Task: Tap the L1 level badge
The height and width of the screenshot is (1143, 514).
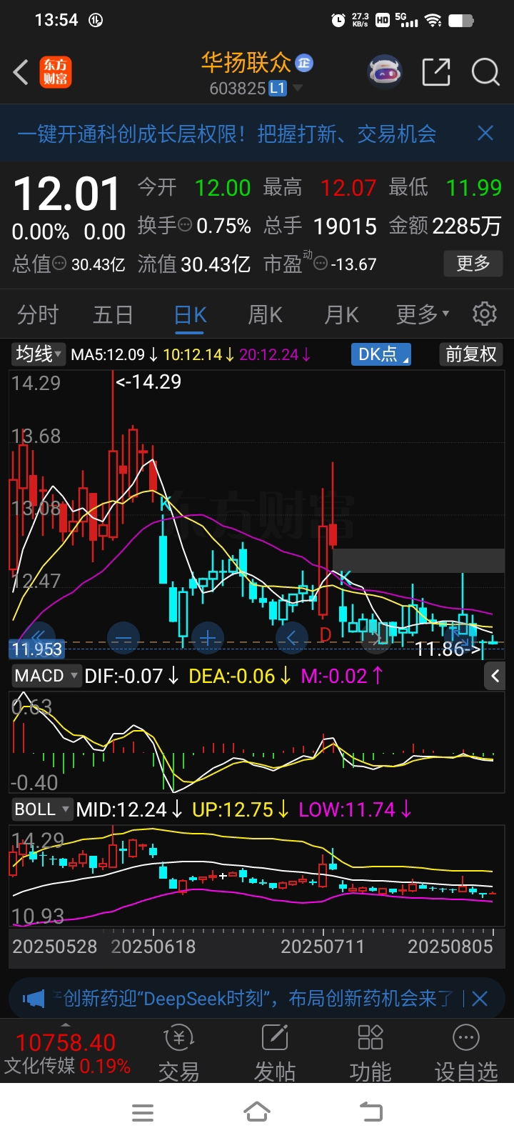Action: pos(277,89)
